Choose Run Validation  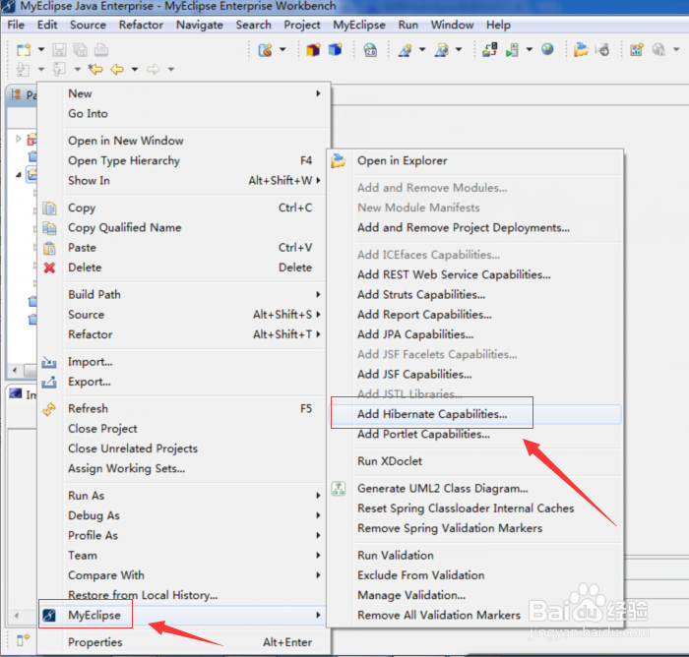[475, 556]
